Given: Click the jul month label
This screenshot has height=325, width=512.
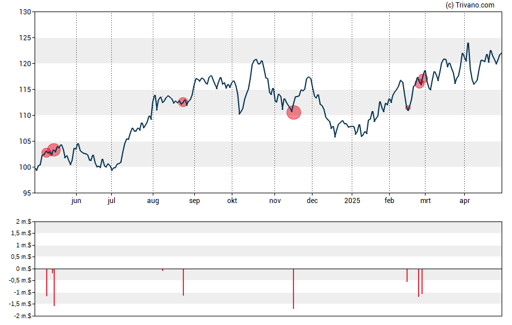Looking at the screenshot, I should click(111, 201).
